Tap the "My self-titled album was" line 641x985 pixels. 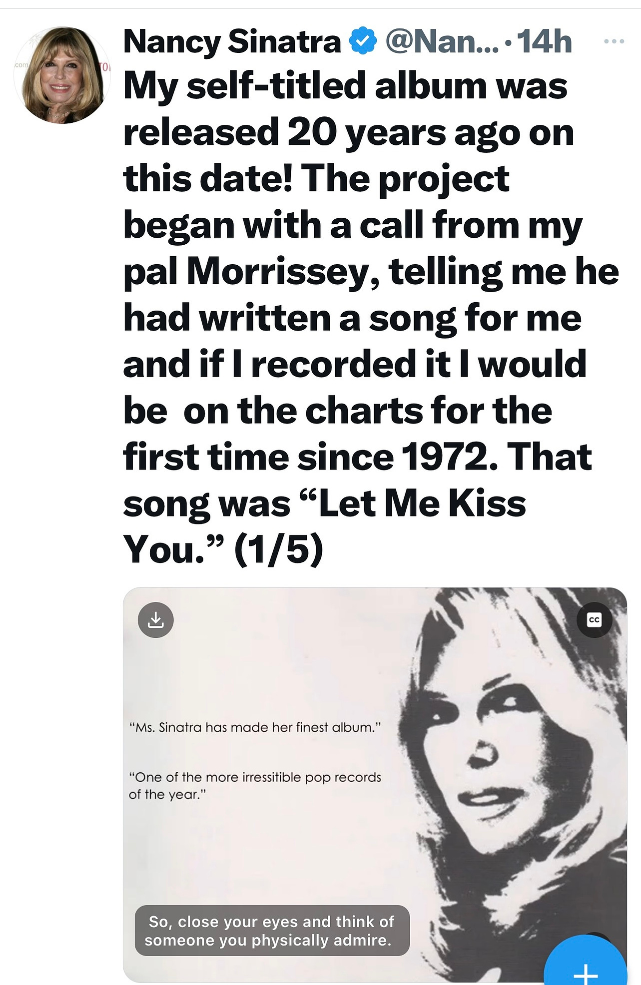point(345,86)
